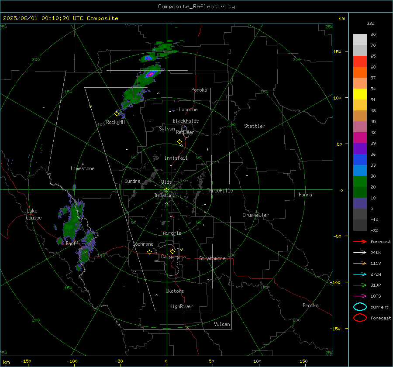
Task: Click the Drumheller label
Action: 256,215
